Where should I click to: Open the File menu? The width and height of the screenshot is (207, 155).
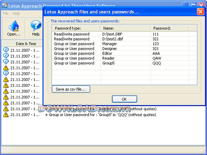click(5, 13)
